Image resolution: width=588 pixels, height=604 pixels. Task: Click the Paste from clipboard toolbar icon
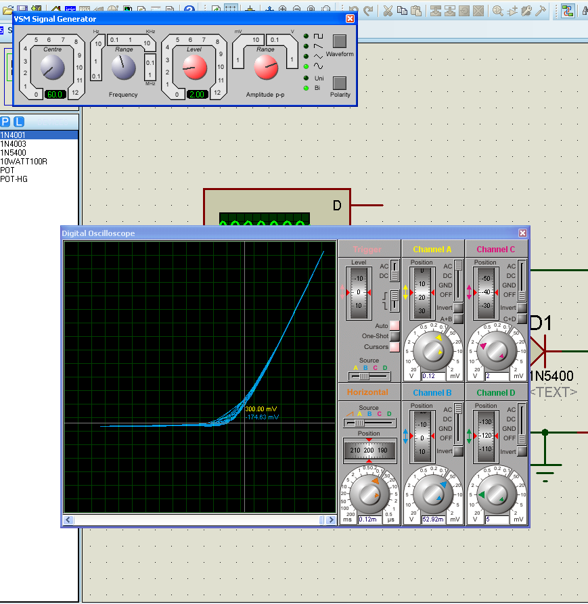pyautogui.click(x=416, y=10)
